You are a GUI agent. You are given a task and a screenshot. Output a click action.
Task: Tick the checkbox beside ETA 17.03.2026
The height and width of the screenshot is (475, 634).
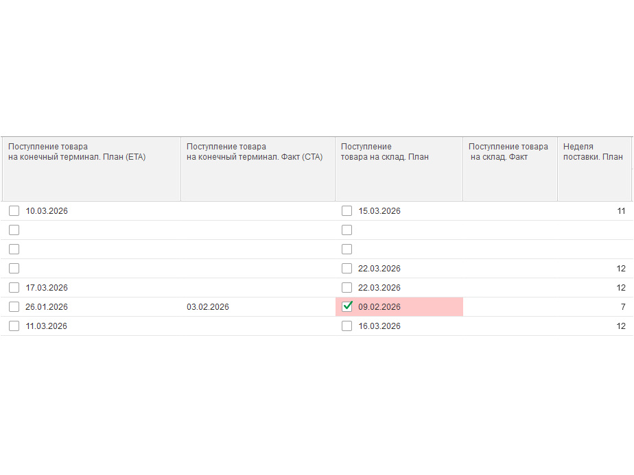click(14, 288)
